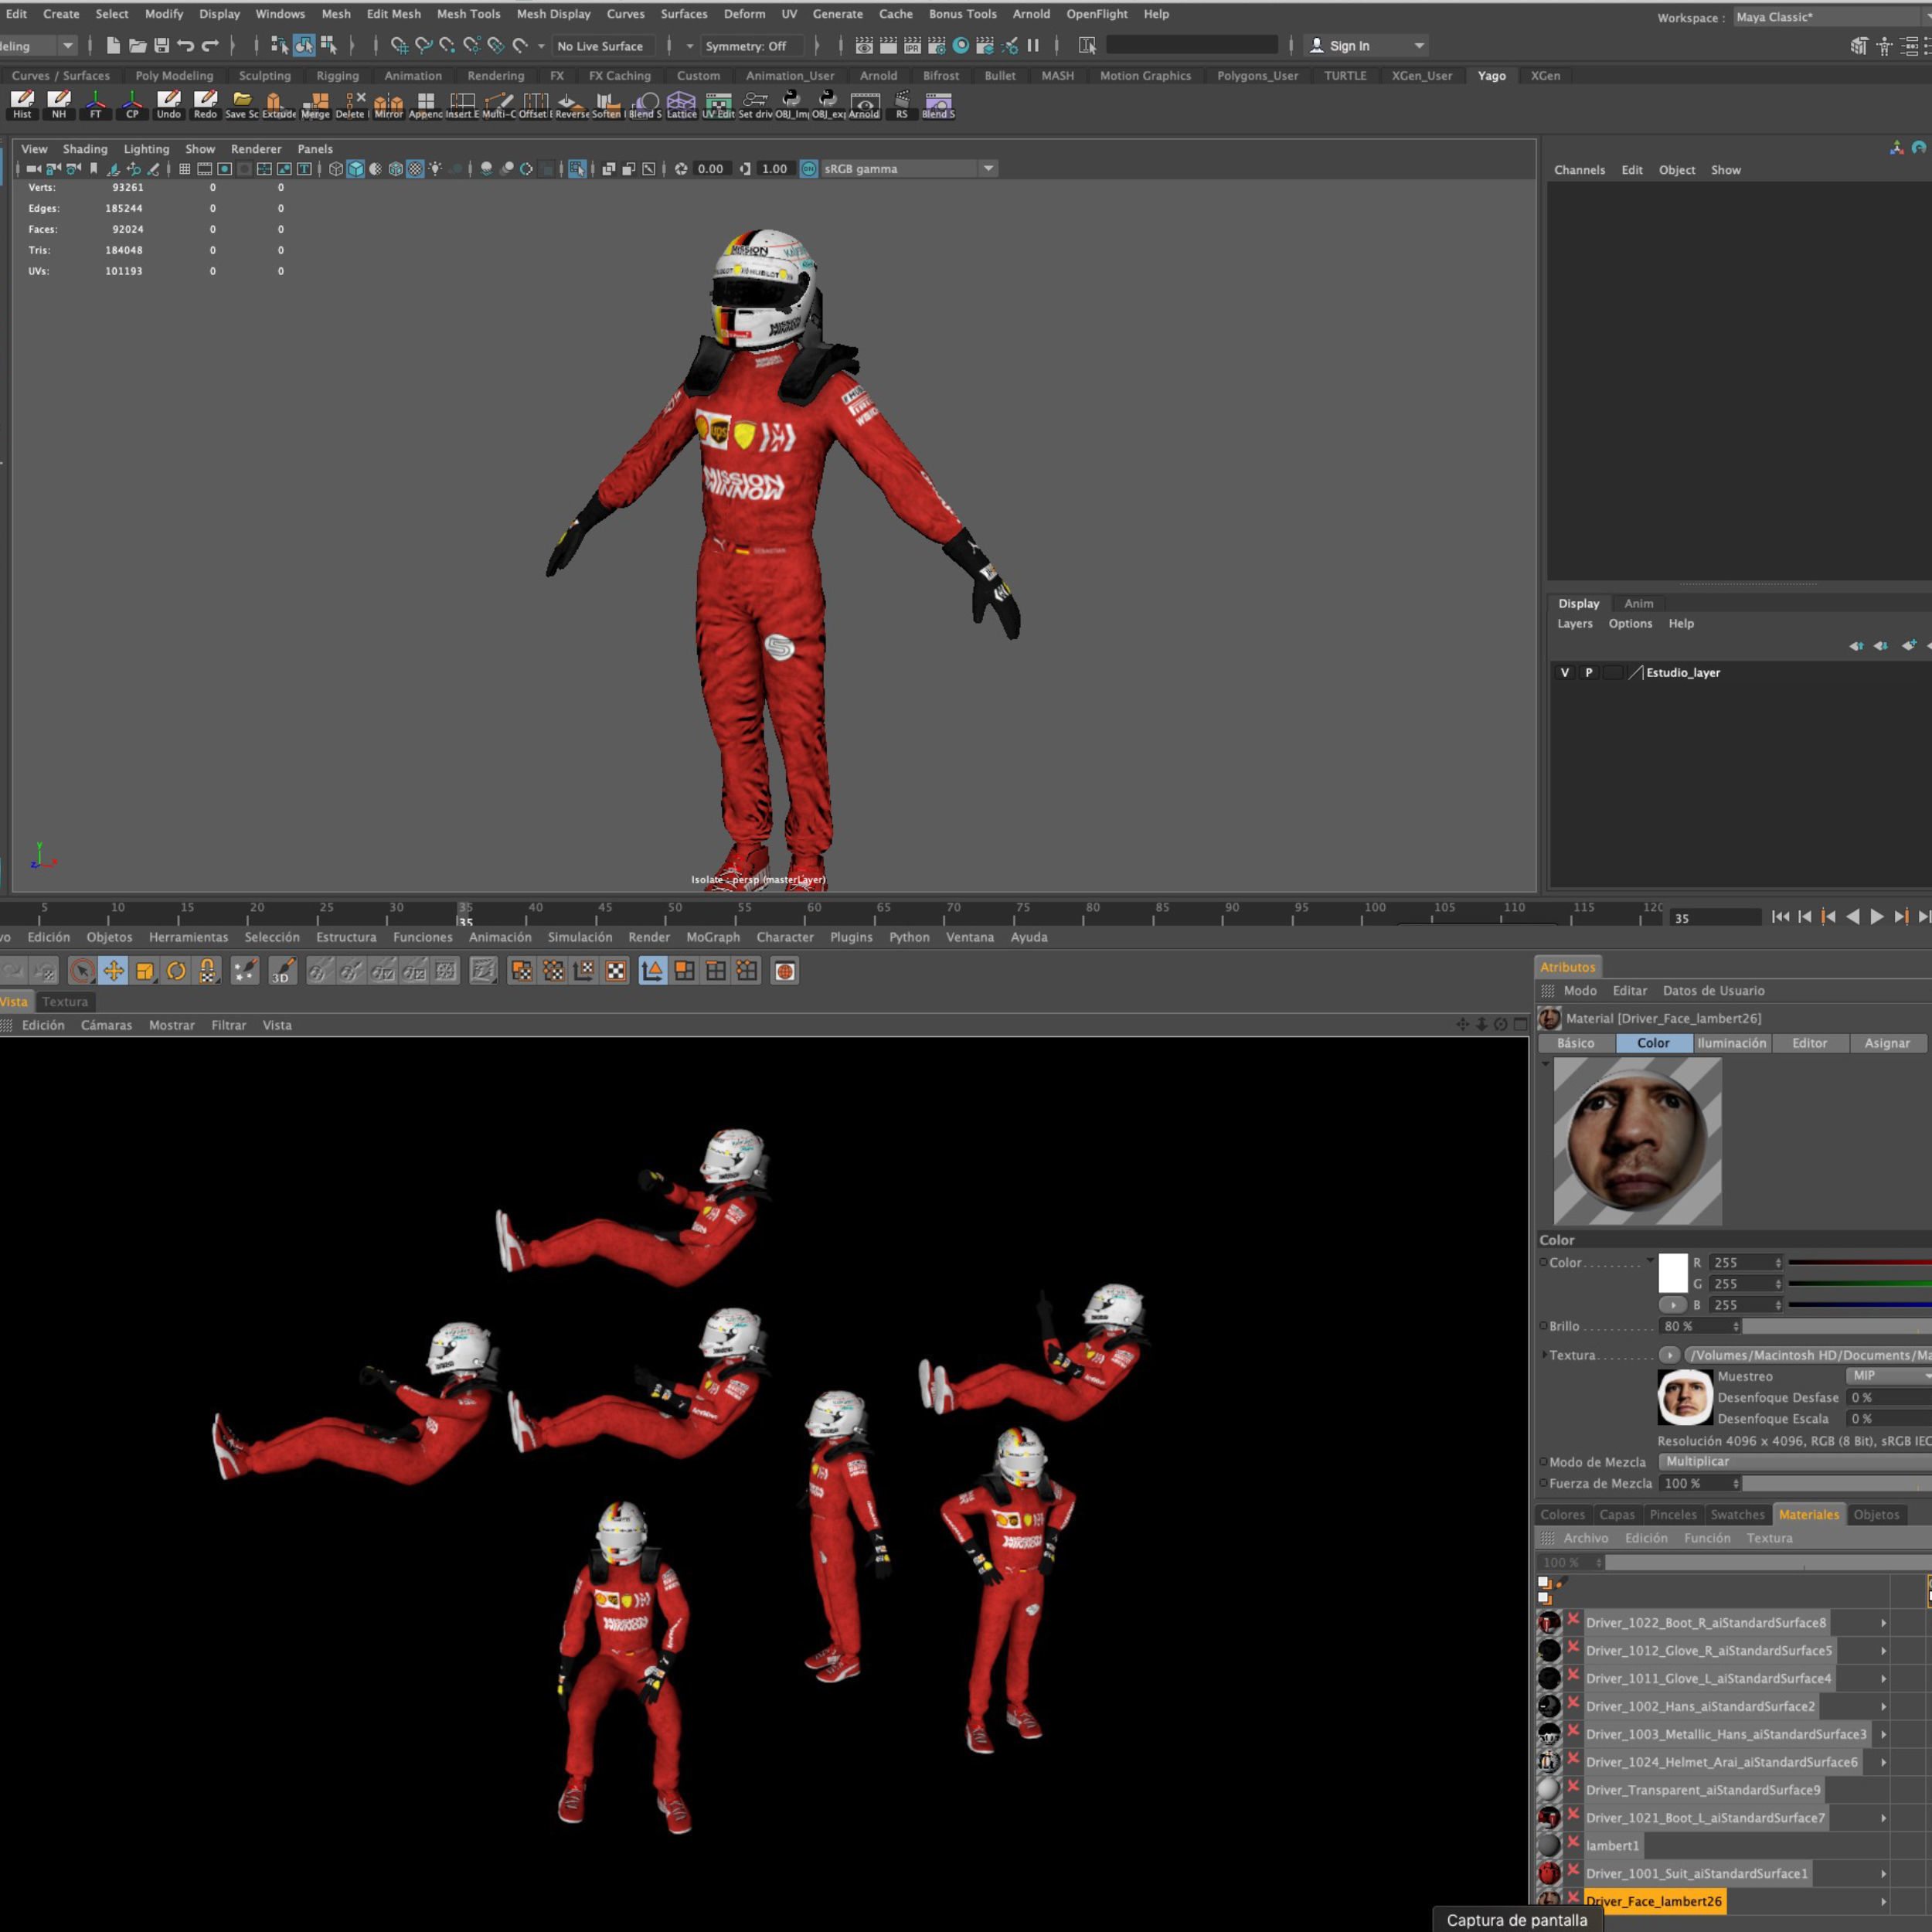Toggle visibility V of Estudio_layer
This screenshot has height=1932, width=1932.
point(1565,673)
